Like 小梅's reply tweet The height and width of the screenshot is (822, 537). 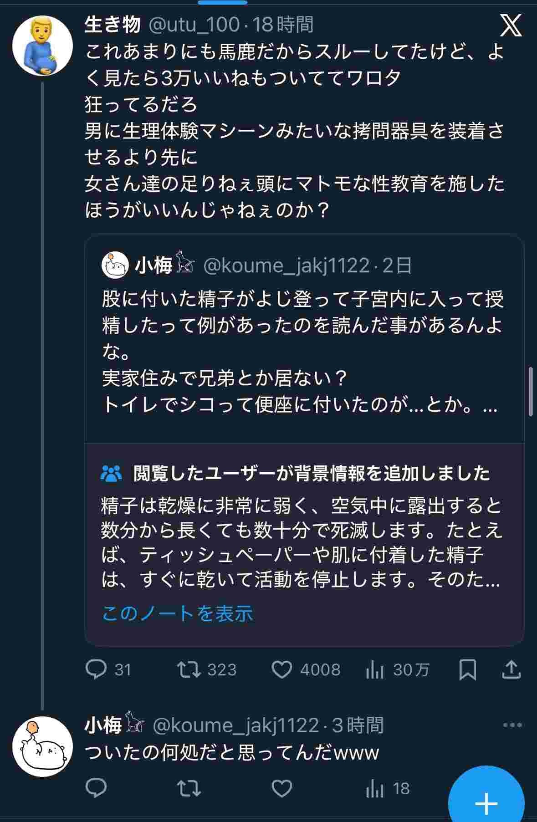coord(281,788)
